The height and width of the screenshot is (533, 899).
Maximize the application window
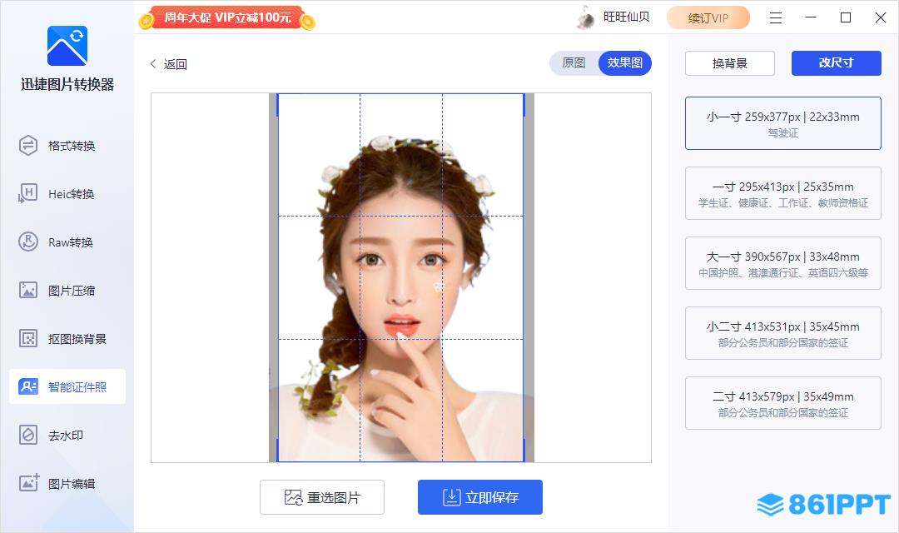[x=846, y=17]
